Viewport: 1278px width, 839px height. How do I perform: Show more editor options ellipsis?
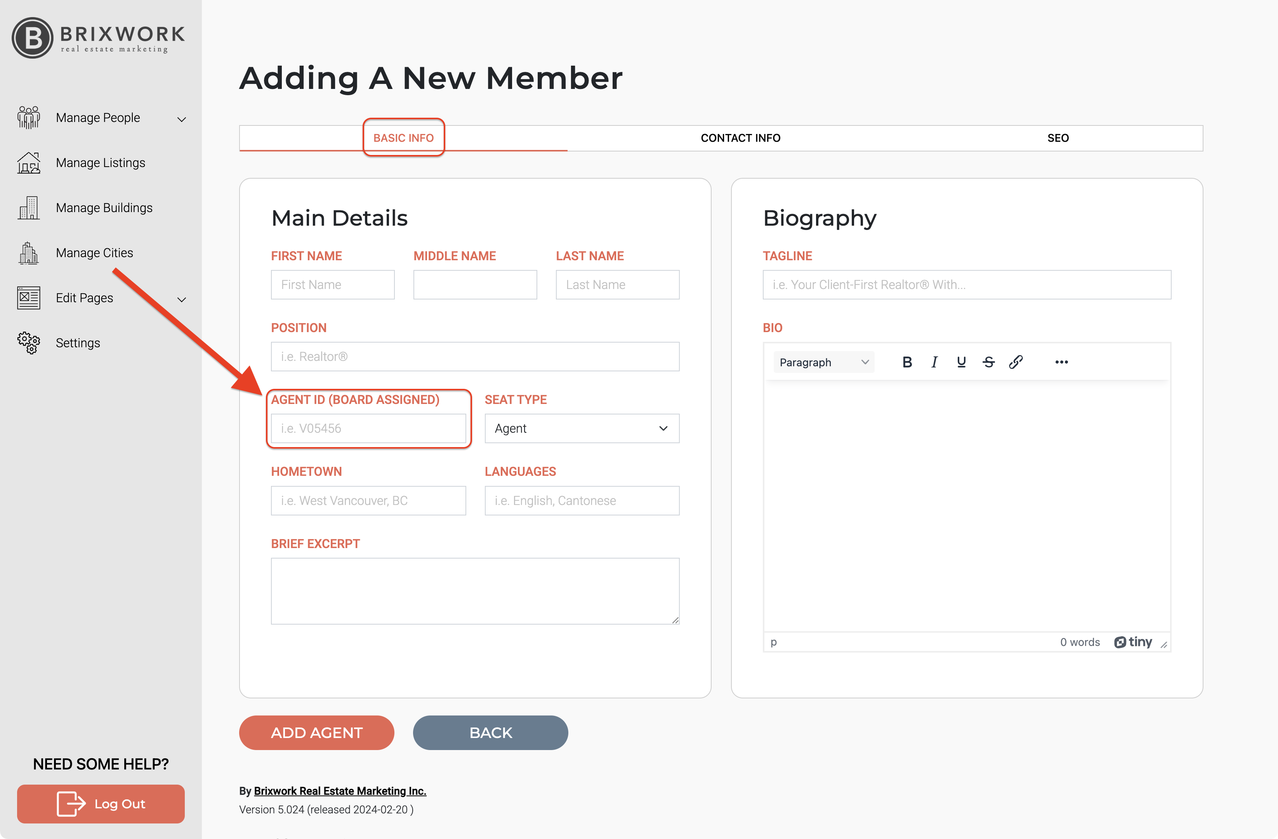[x=1062, y=362]
